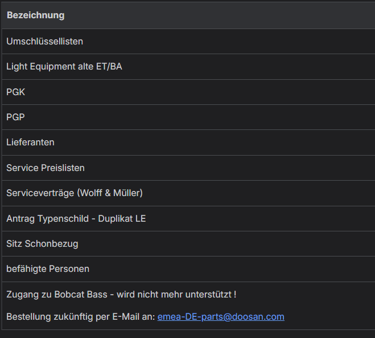375x338 pixels.
Task: Open the Lieferanten row
Action: coord(30,142)
